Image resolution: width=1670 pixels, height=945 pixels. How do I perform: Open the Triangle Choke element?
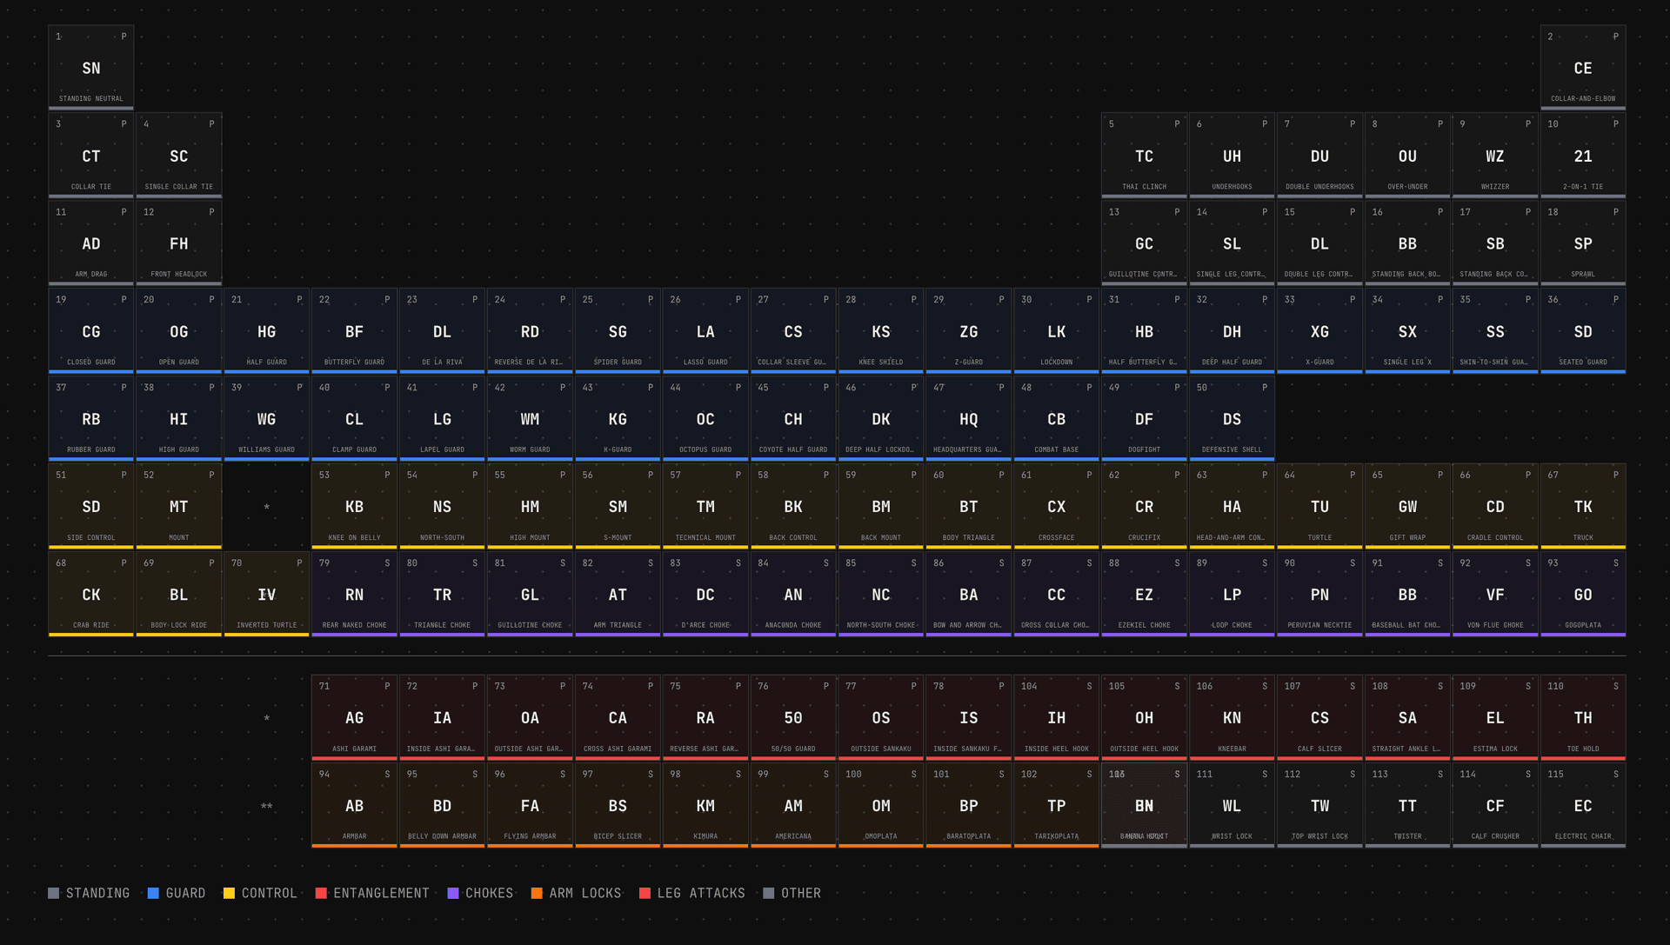click(x=442, y=595)
